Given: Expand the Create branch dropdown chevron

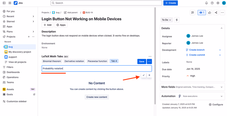Looking at the screenshot, I should tap(220, 50).
